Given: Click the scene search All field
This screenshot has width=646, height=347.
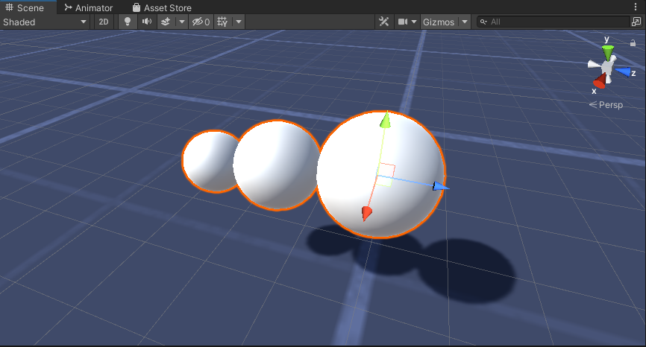Looking at the screenshot, I should coord(559,22).
